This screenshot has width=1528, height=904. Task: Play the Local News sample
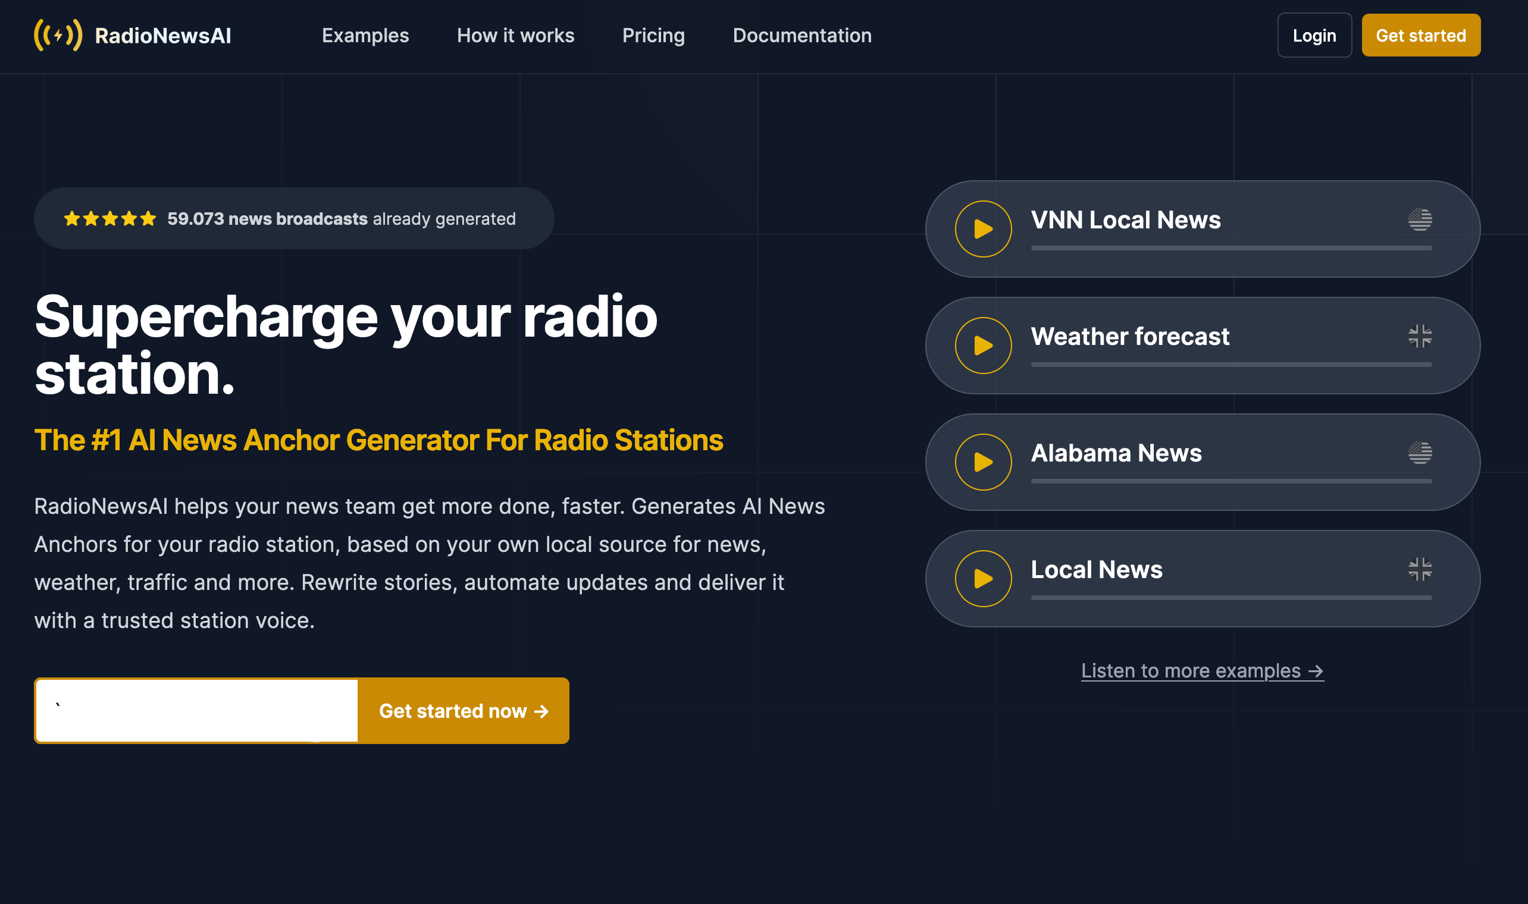[983, 578]
